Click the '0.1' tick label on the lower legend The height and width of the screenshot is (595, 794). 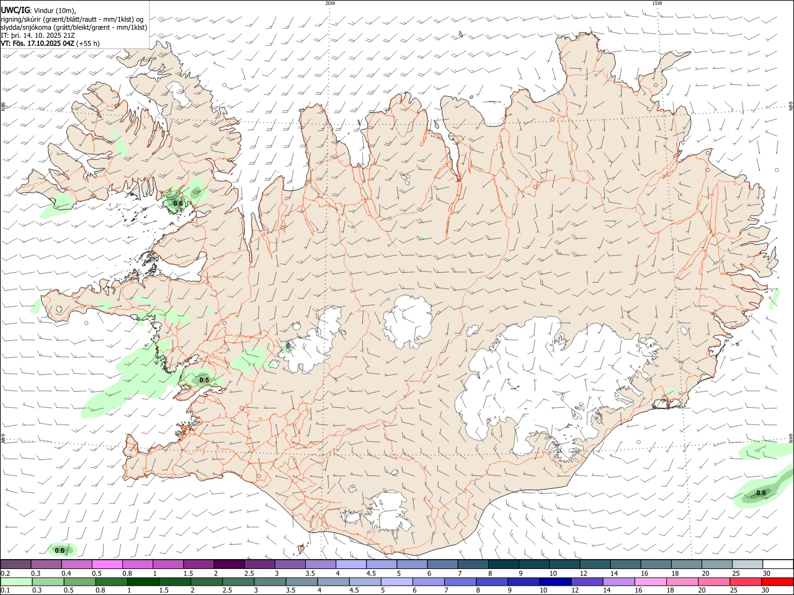[x=5, y=591]
